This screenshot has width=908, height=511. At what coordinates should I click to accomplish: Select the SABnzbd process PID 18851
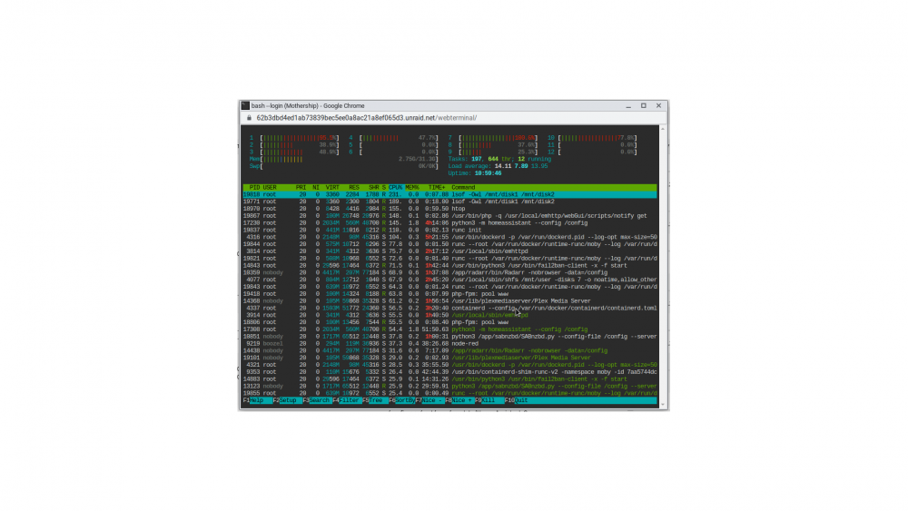coord(450,336)
